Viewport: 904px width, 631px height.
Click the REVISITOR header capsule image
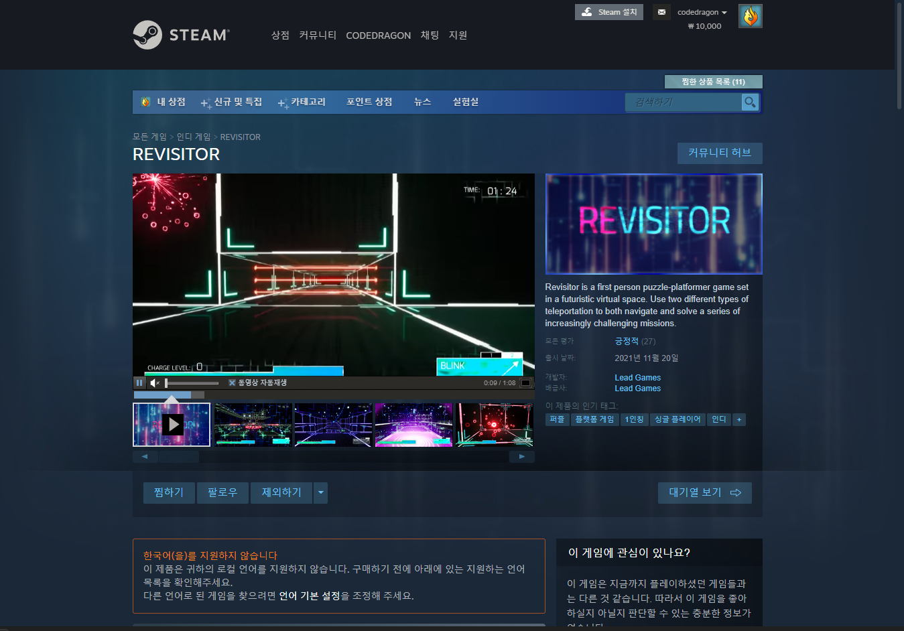(x=654, y=224)
